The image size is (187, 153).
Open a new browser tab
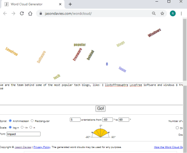[x=70, y=4]
